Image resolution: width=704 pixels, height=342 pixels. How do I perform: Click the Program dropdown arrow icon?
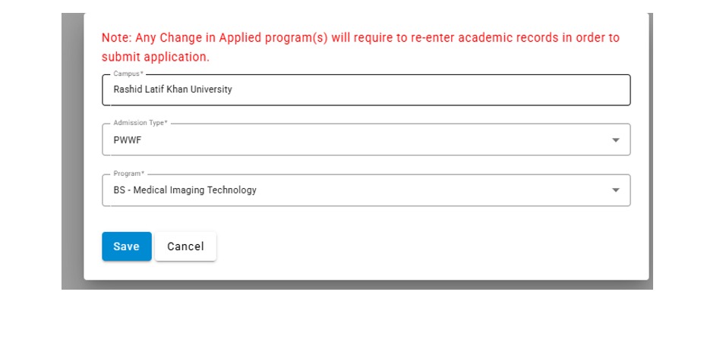(616, 190)
